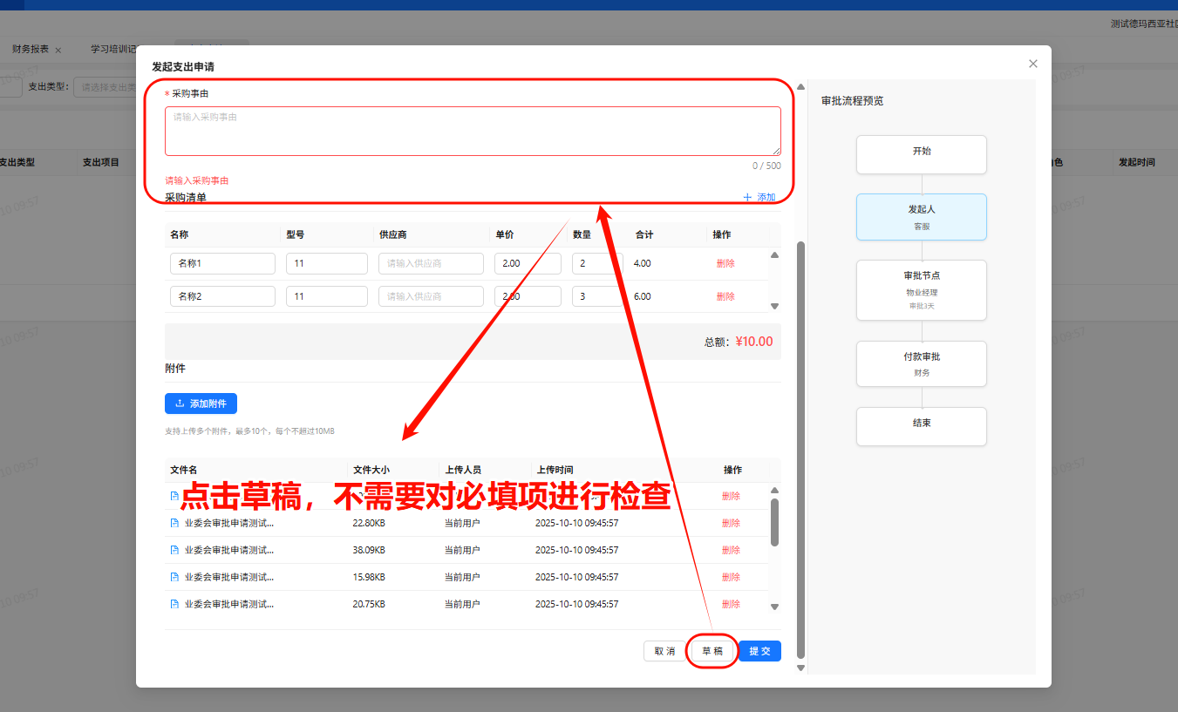Close the 财务报表 tab using its X
Image resolution: width=1178 pixels, height=712 pixels.
[x=58, y=51]
